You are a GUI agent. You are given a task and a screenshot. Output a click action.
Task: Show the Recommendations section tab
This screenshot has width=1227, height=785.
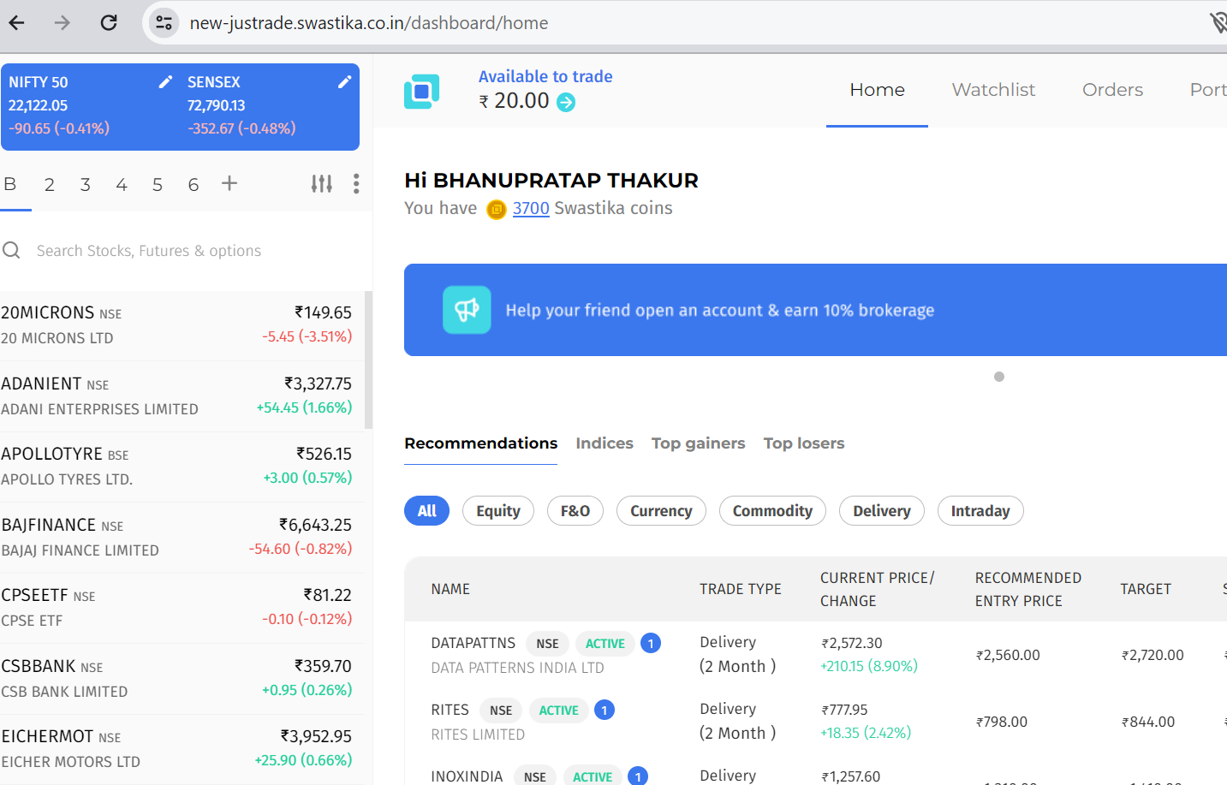point(480,443)
